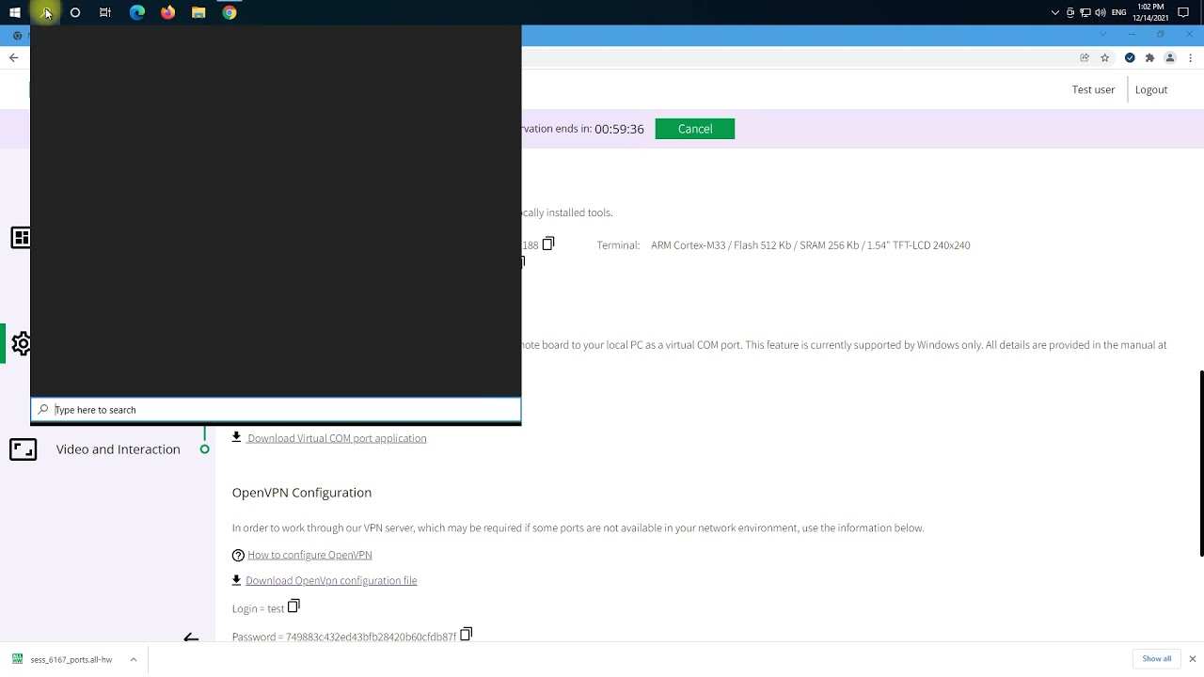
Task: Launch Firefox from the taskbar
Action: pyautogui.click(x=167, y=12)
